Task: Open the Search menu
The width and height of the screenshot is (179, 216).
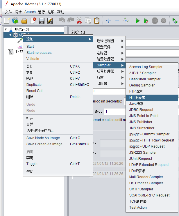Action: tap(30, 12)
